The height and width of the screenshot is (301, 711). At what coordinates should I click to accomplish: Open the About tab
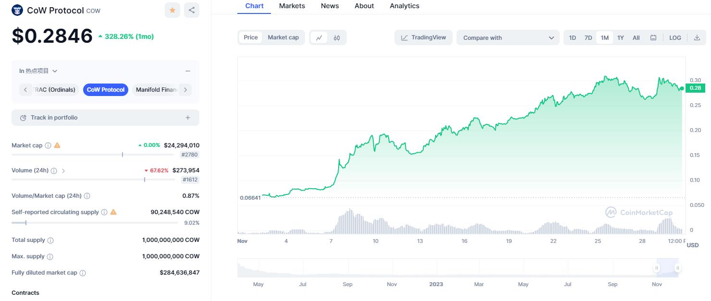pos(364,6)
